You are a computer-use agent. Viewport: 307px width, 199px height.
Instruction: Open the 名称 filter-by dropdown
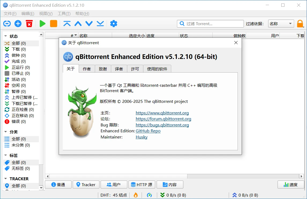(281, 24)
